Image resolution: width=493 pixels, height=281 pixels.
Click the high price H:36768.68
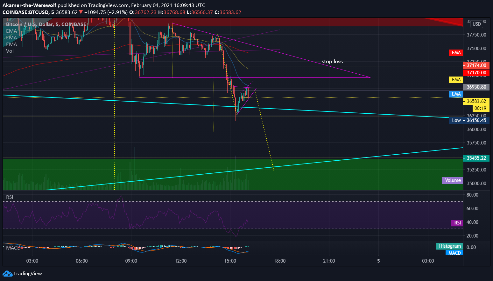pyautogui.click(x=172, y=12)
